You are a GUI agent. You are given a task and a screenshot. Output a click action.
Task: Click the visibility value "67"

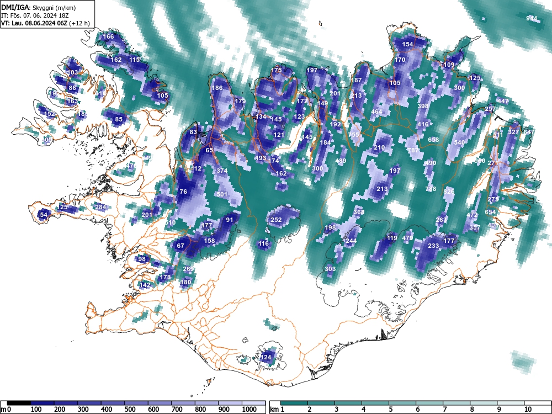[x=181, y=246]
